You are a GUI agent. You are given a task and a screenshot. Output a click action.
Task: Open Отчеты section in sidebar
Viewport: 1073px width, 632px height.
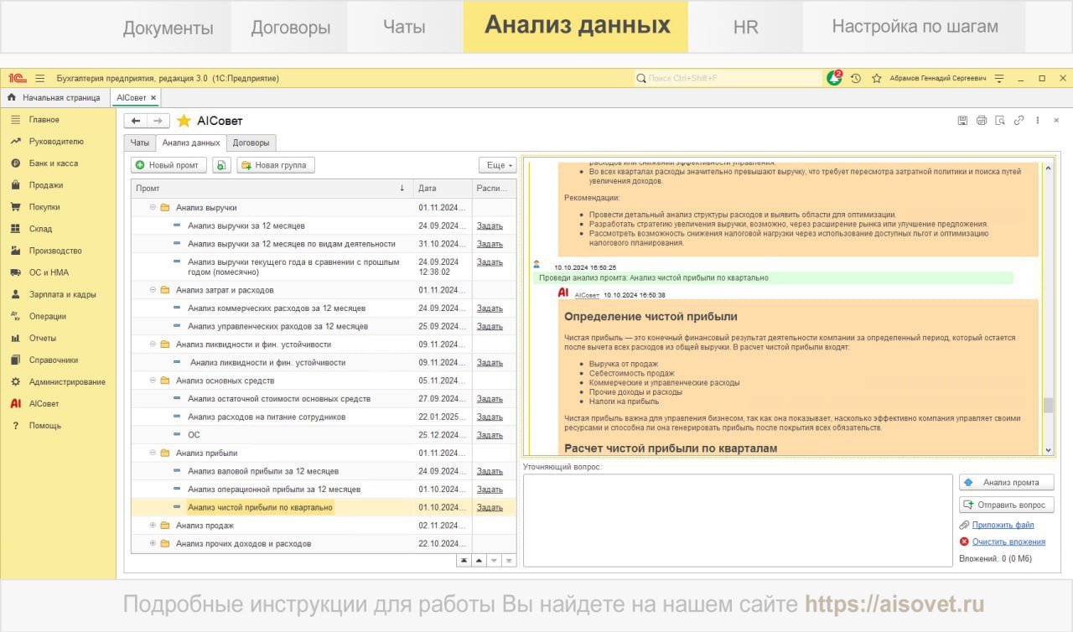[43, 338]
